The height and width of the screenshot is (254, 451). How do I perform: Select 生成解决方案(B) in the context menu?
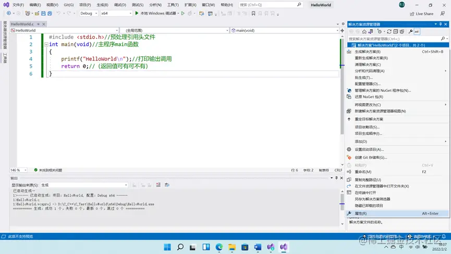point(397,52)
